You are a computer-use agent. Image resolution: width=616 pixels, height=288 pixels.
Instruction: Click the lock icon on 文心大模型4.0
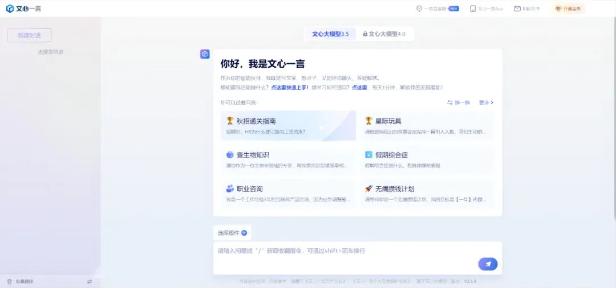(365, 34)
